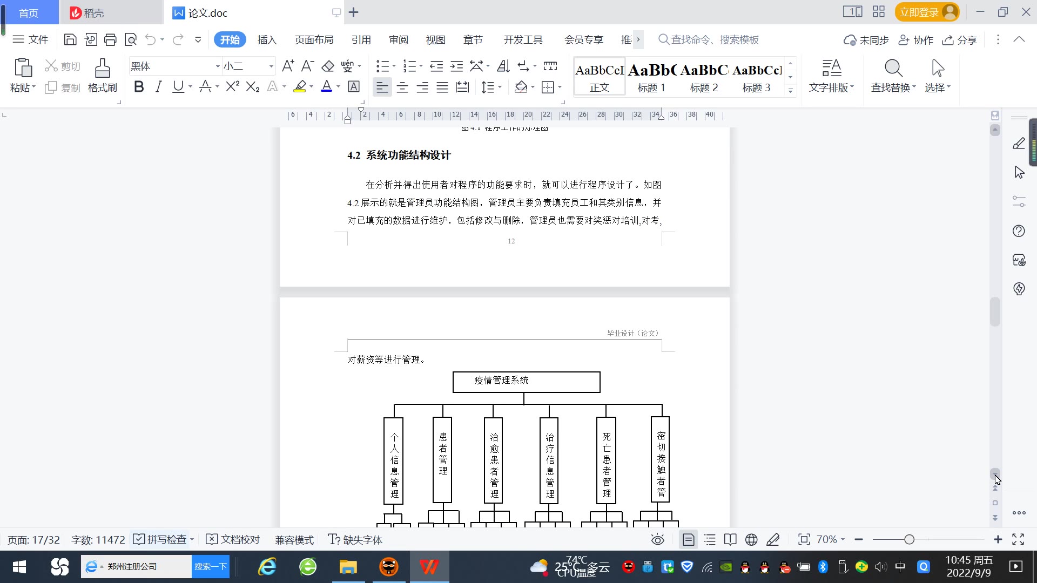The height and width of the screenshot is (583, 1037).
Task: Expand line spacing dropdown arrow
Action: (x=500, y=87)
